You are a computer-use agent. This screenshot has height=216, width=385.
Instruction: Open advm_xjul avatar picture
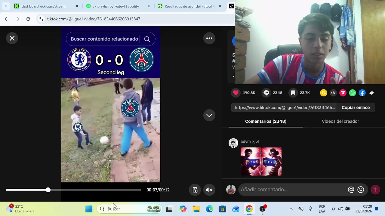pyautogui.click(x=233, y=143)
